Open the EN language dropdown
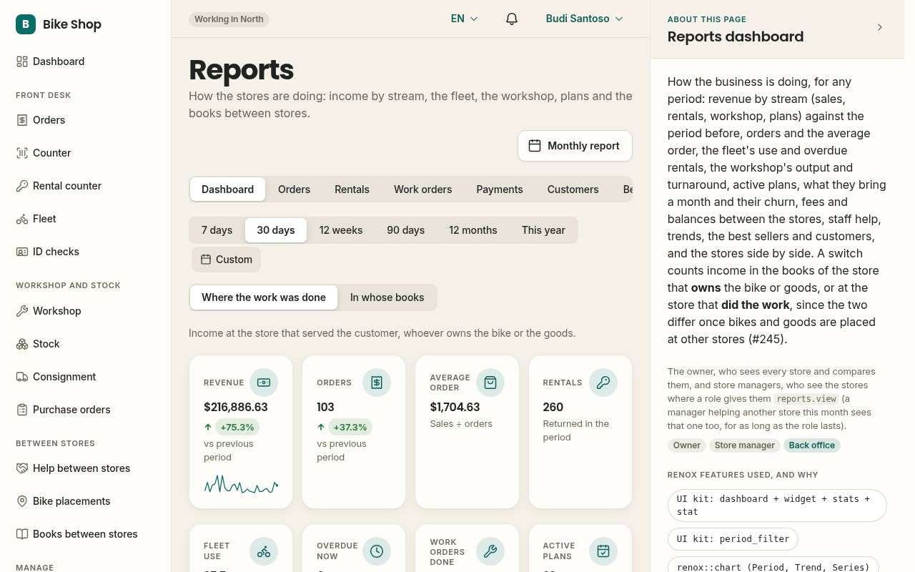 465,19
